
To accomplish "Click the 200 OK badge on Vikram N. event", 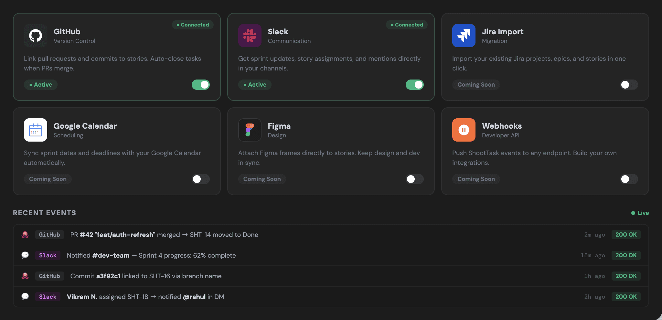I will pyautogui.click(x=626, y=297).
